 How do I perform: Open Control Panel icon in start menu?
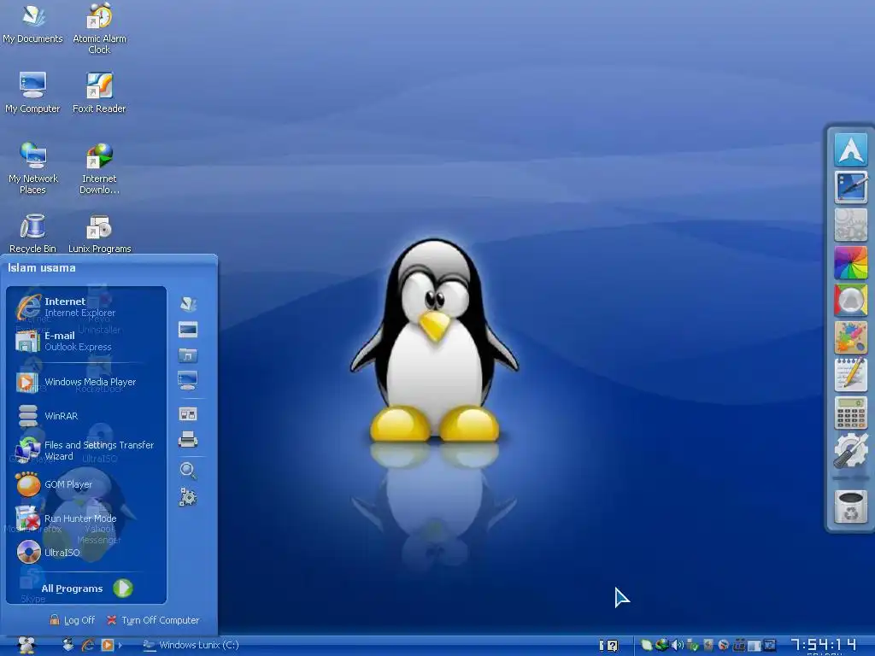(188, 414)
